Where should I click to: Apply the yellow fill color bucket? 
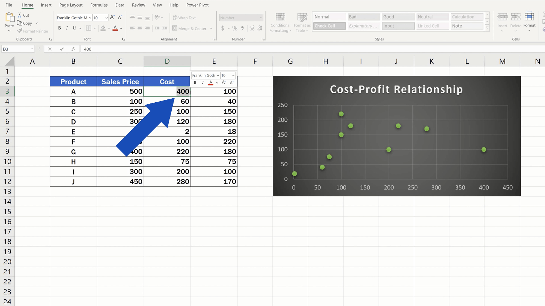[103, 28]
